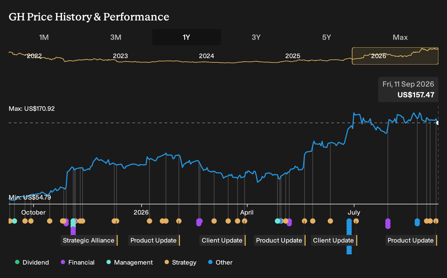Click the October axis label
This screenshot has height=278, width=447.
pyautogui.click(x=33, y=212)
